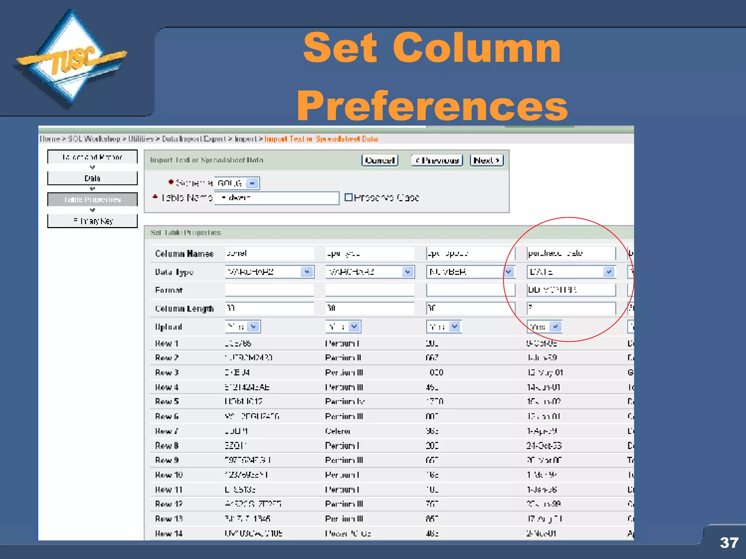Open third column Upload dropdown
The height and width of the screenshot is (559, 746).
(444, 326)
